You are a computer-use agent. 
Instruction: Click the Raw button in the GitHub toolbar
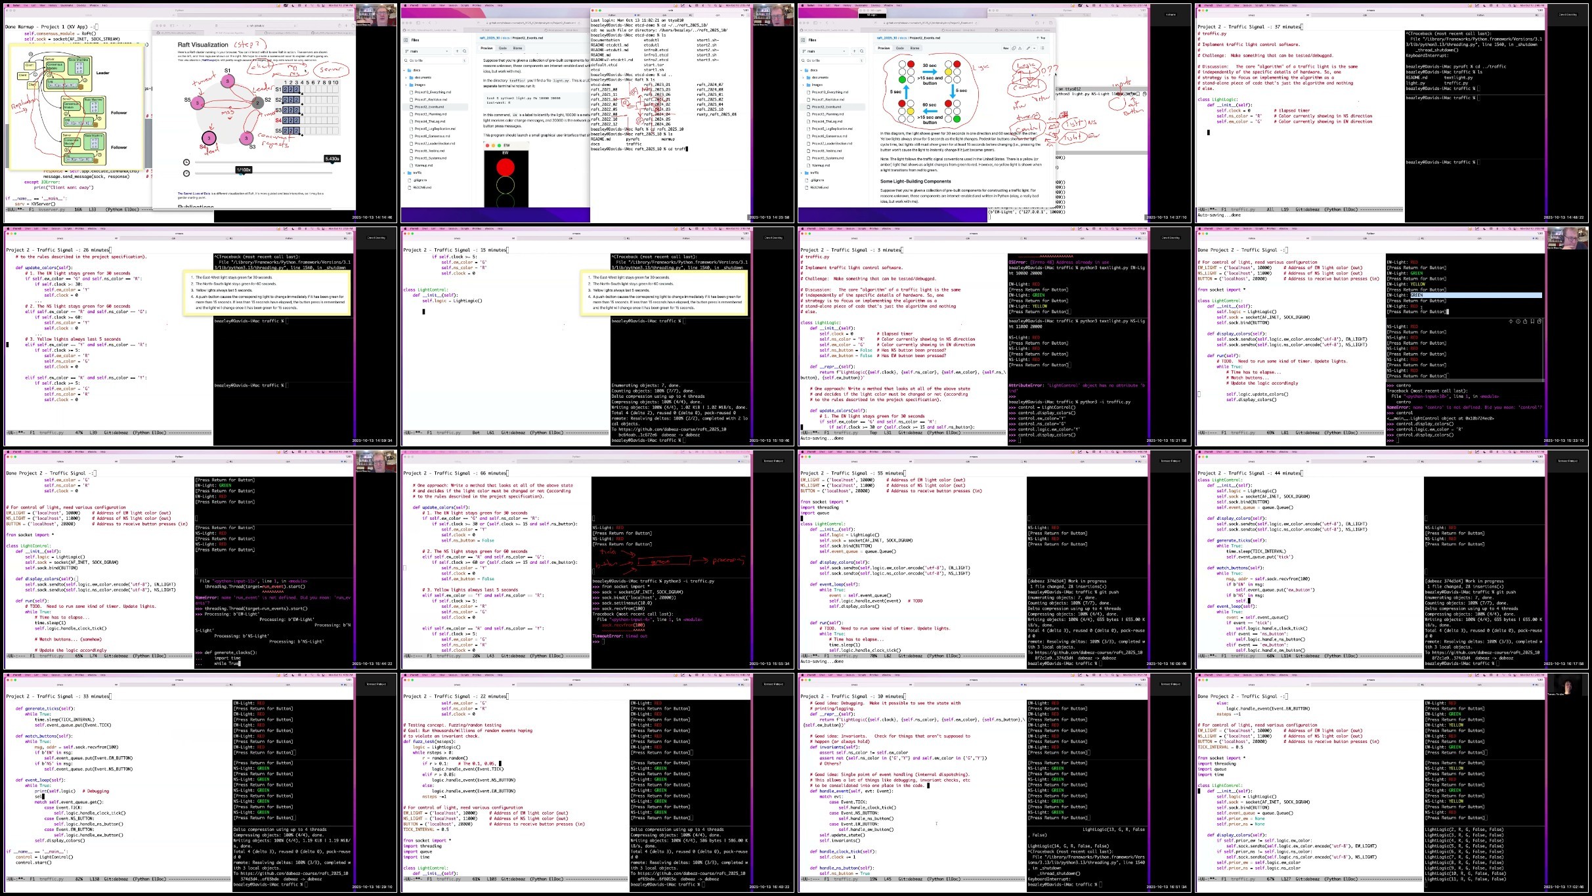(1006, 48)
